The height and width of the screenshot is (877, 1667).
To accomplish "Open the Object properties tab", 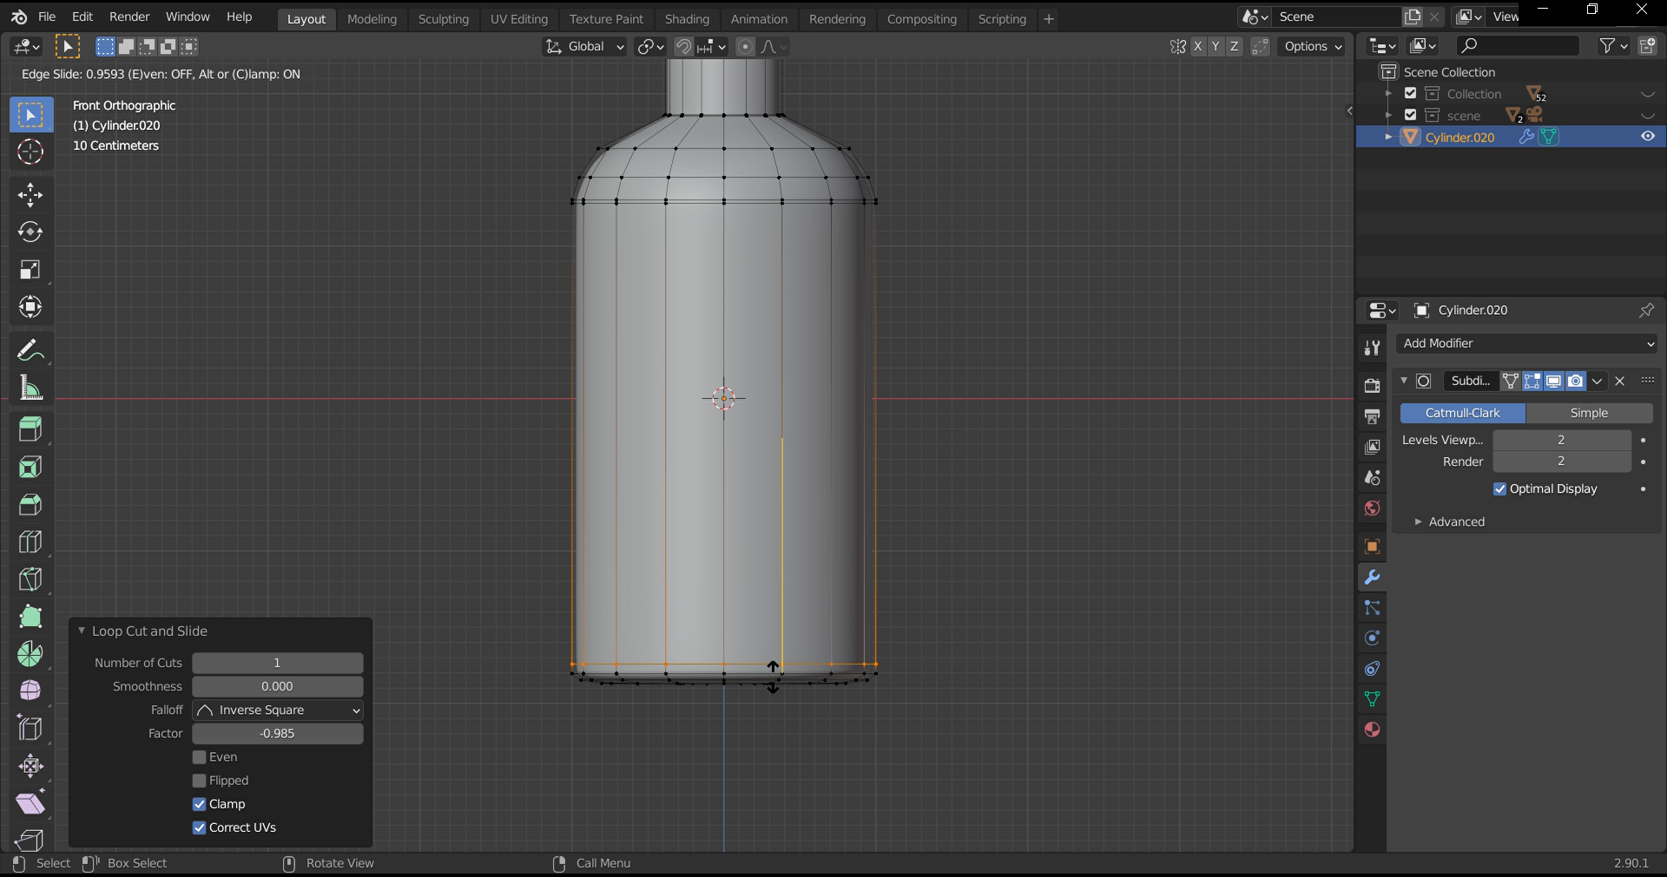I will tap(1372, 546).
